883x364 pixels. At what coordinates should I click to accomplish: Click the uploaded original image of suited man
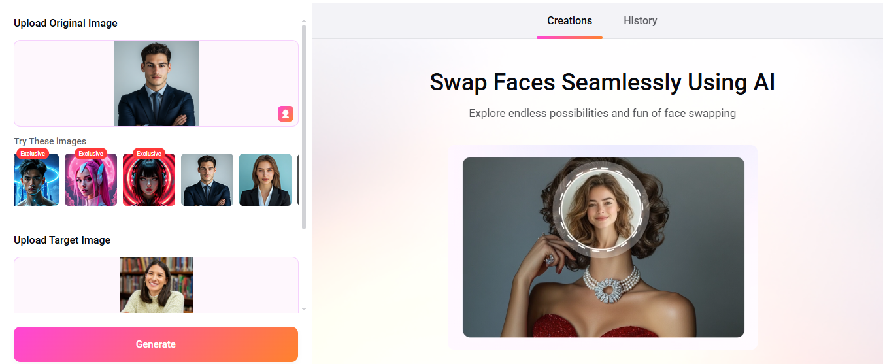156,83
